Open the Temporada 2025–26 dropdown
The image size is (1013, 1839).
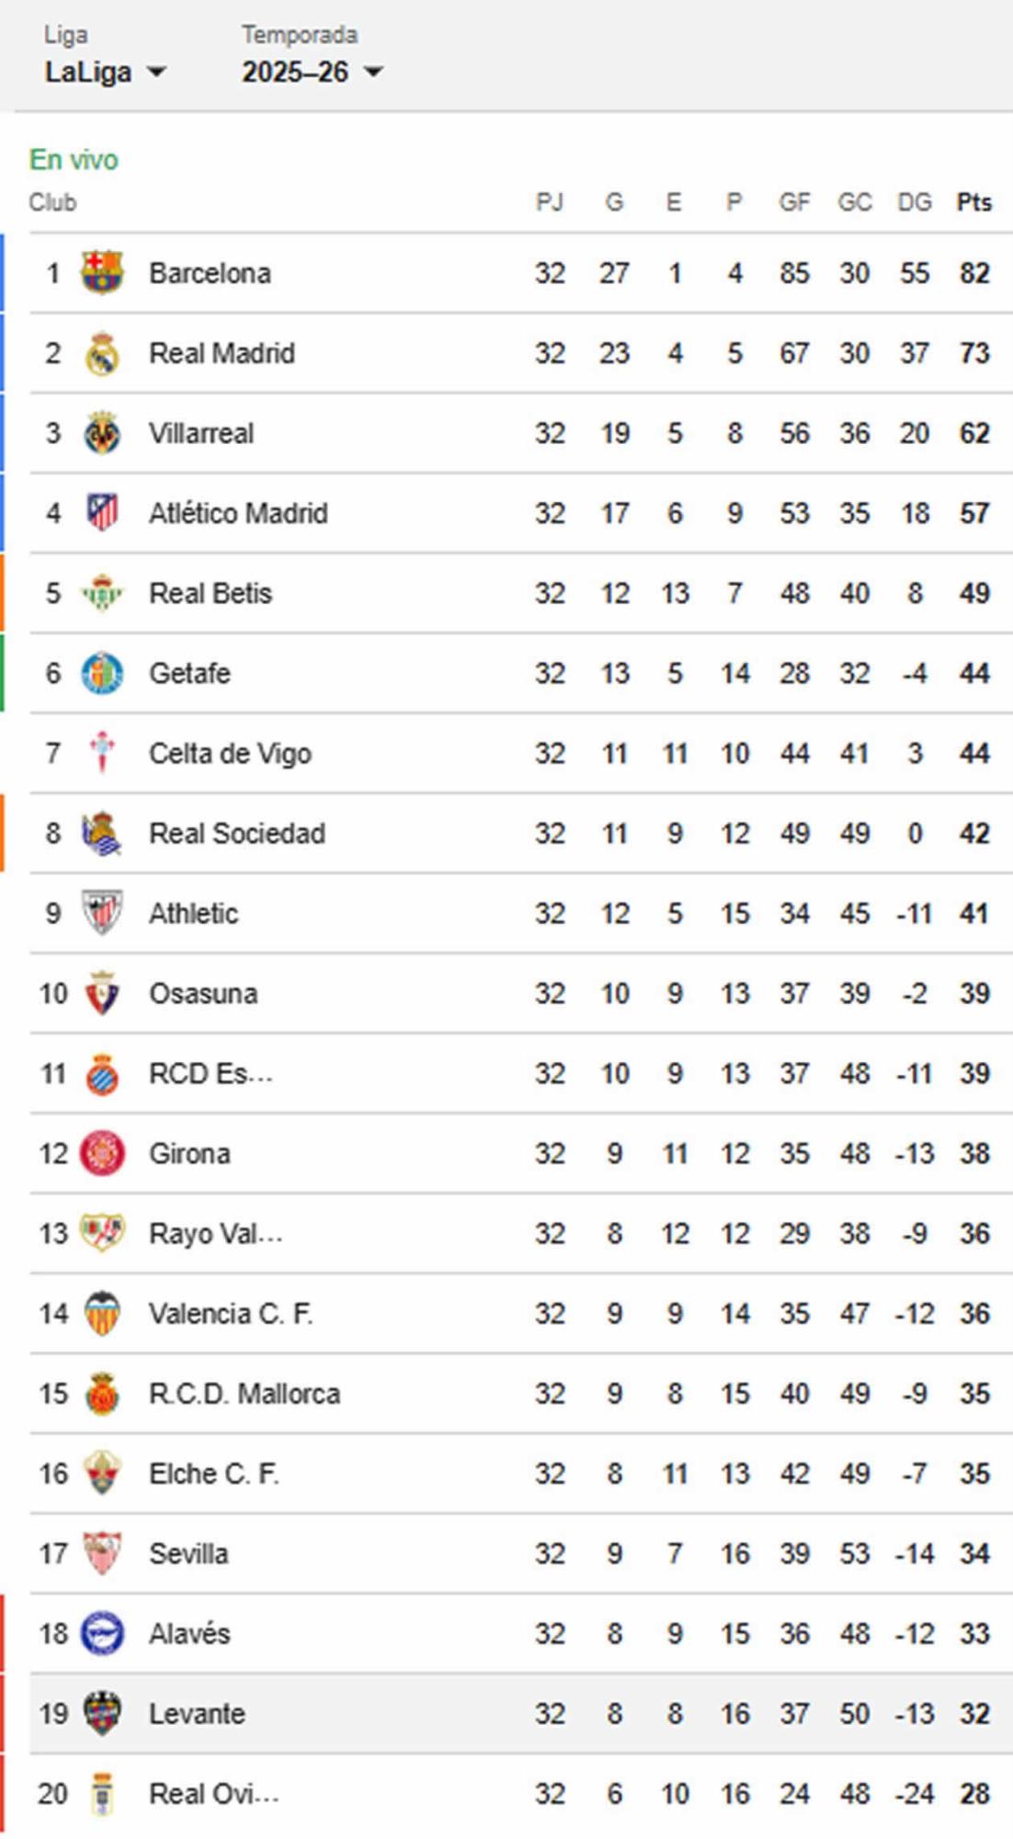tap(311, 72)
